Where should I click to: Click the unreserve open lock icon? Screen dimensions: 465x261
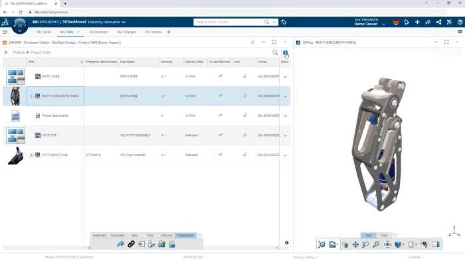coord(172,244)
